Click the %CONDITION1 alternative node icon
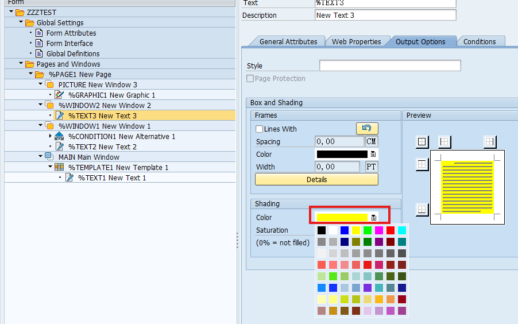The width and height of the screenshot is (518, 324). tap(59, 136)
